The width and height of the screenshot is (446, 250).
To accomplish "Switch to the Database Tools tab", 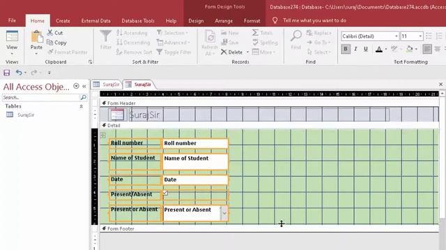I will coord(138,21).
